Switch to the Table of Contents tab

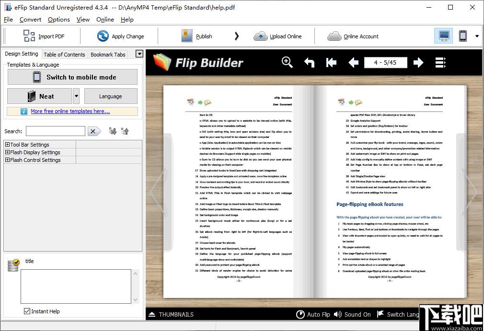pos(64,55)
